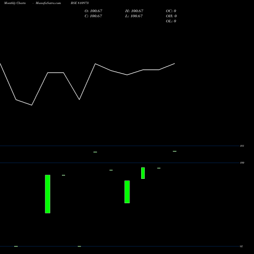
Task: Click the 'C: 100.67' close value
Action: [x=93, y=16]
